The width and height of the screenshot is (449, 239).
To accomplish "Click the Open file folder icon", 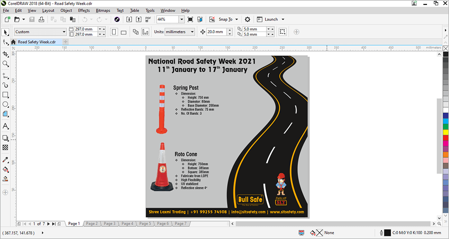I will coord(17,19).
